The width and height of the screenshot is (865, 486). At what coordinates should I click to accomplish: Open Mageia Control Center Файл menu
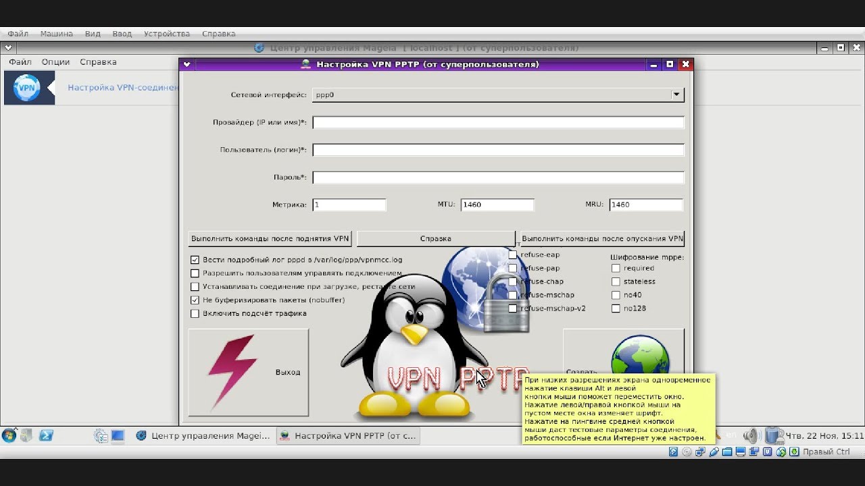20,61
